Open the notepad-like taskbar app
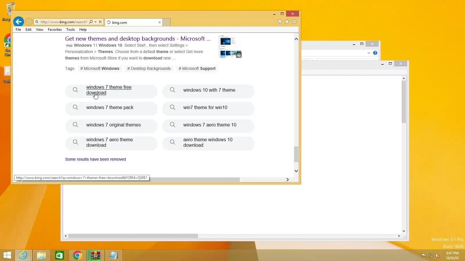 click(113, 255)
